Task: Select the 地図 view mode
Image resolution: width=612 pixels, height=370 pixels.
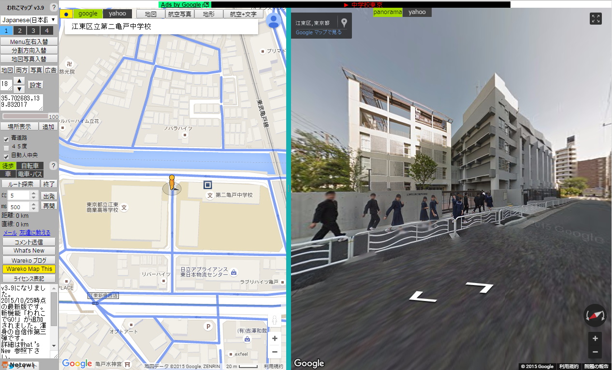Action: [x=7, y=70]
